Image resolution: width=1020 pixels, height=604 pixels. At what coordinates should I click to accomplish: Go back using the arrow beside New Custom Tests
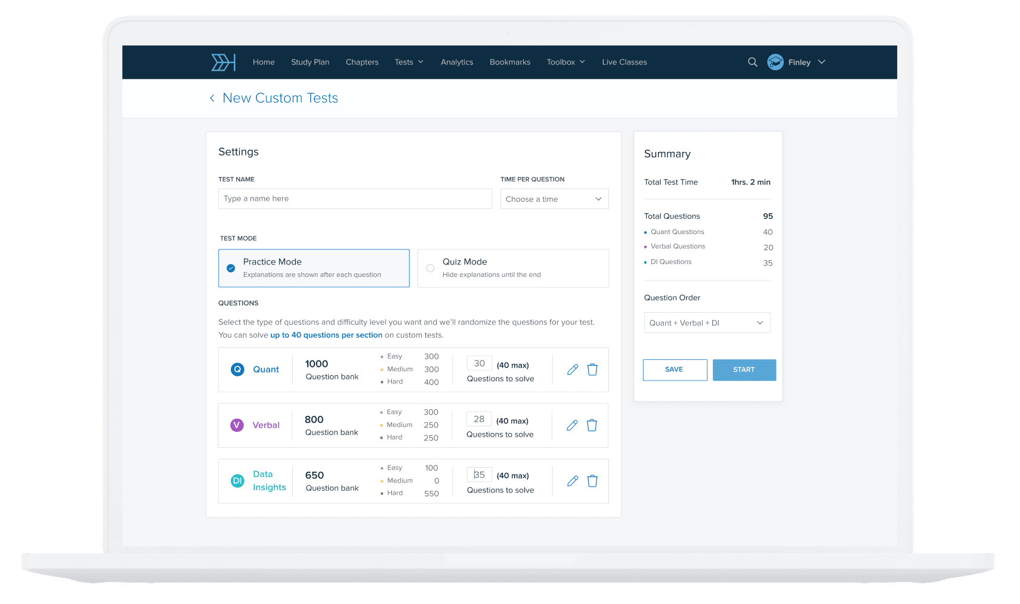pyautogui.click(x=212, y=98)
